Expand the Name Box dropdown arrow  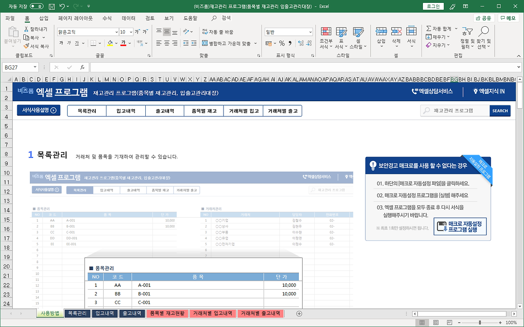(x=35, y=67)
